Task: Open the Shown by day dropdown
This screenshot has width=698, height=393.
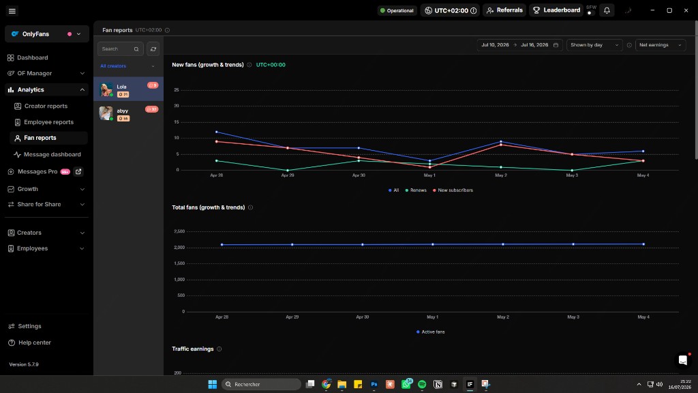Action: tap(594, 45)
